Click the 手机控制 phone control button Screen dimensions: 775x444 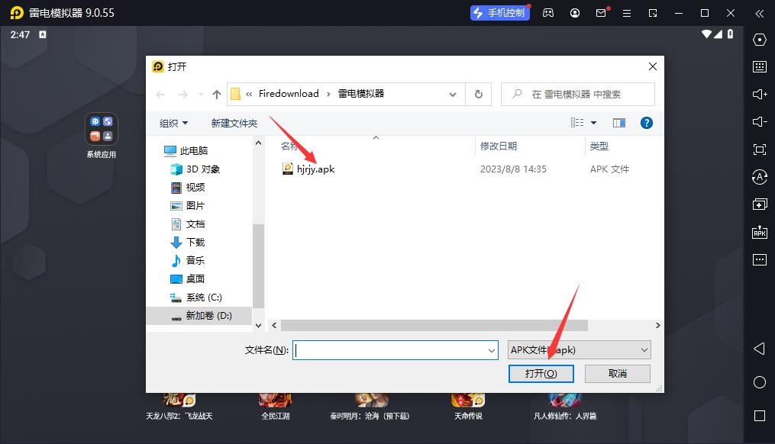click(499, 12)
